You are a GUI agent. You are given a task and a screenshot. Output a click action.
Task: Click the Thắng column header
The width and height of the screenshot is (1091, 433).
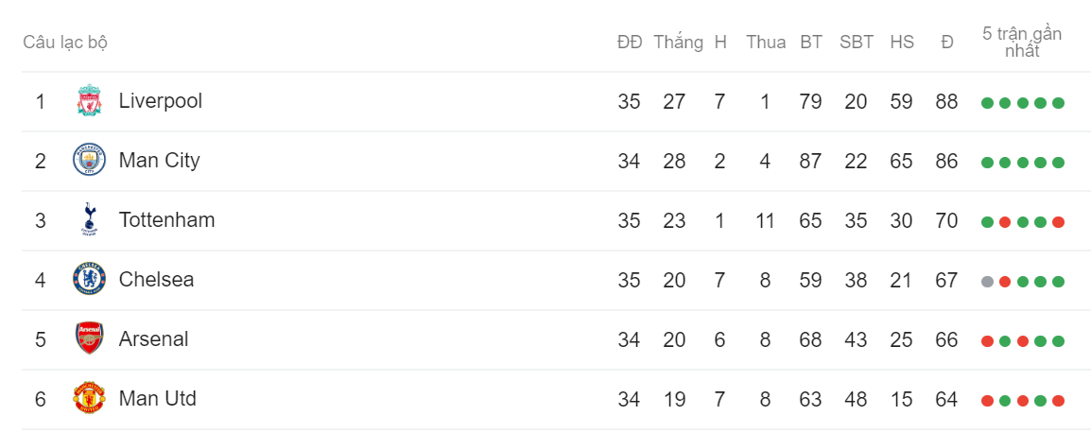point(679,43)
